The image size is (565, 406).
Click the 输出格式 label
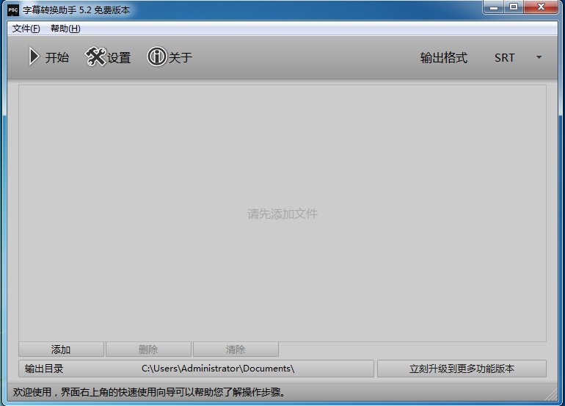tap(443, 58)
